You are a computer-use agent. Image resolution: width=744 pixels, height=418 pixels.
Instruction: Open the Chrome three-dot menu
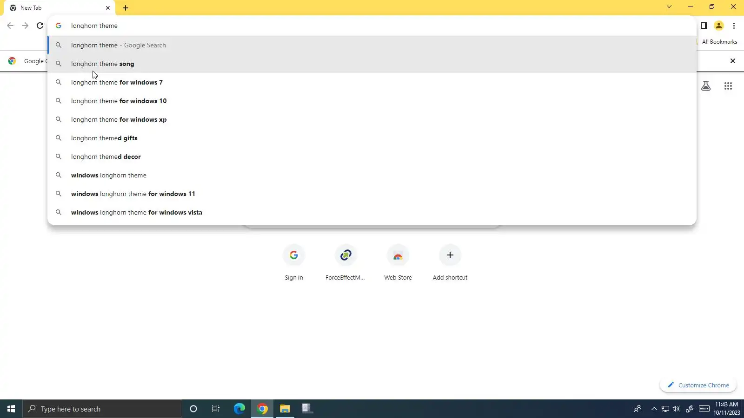pos(734,26)
